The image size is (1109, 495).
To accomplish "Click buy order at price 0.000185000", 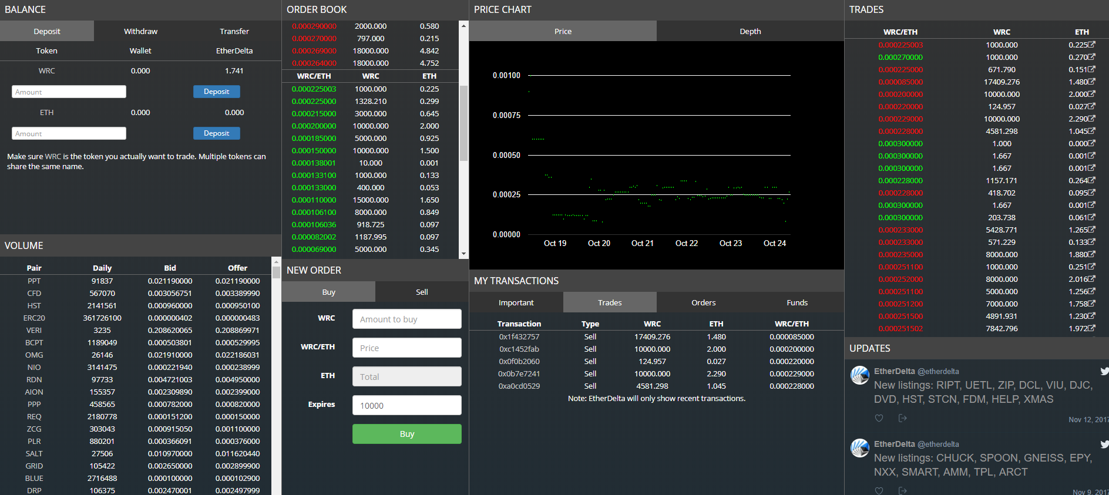I will point(370,138).
